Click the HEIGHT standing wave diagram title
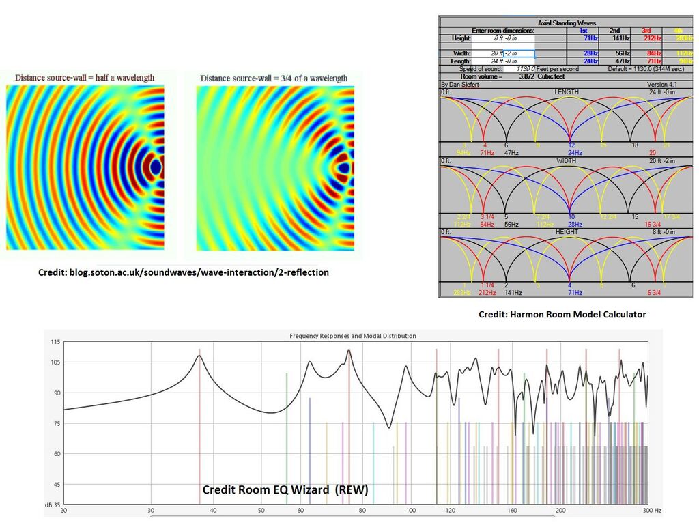Viewport: 699px width, 527px height. (566, 232)
